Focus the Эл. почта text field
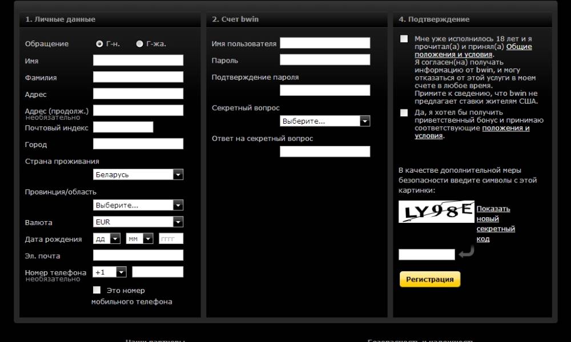The width and height of the screenshot is (571, 342). point(138,255)
